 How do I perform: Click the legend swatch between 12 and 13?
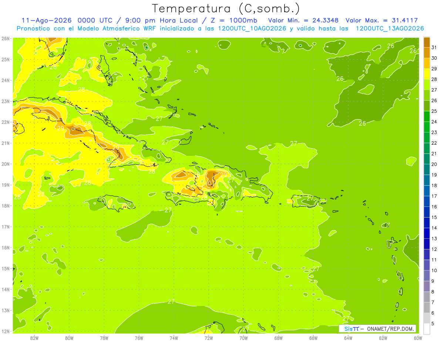pyautogui.click(x=427, y=244)
